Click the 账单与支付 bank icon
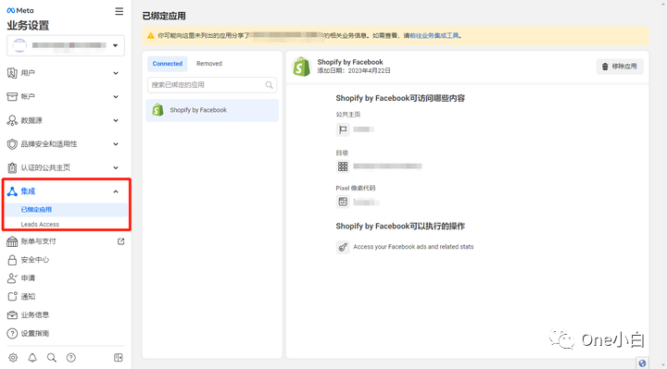Image resolution: width=667 pixels, height=369 pixels. 12,241
